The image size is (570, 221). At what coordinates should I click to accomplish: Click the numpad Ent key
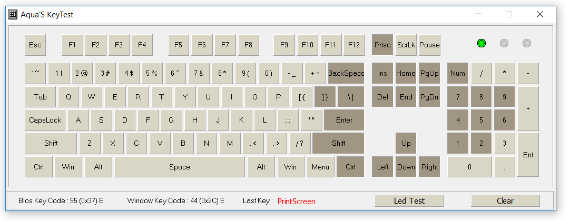[x=528, y=155]
